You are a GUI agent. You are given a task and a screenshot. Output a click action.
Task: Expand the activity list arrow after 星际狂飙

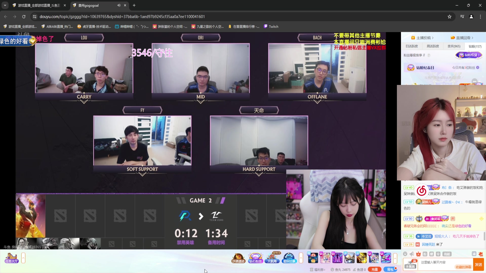301,258
